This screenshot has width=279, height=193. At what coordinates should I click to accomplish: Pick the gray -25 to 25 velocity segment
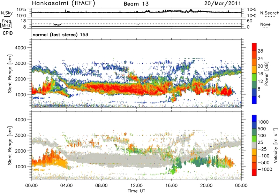(x=254, y=145)
